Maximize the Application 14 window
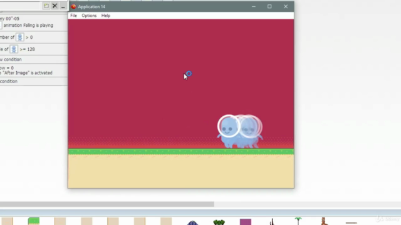Viewport: 401px width, 225px height. pos(269,7)
